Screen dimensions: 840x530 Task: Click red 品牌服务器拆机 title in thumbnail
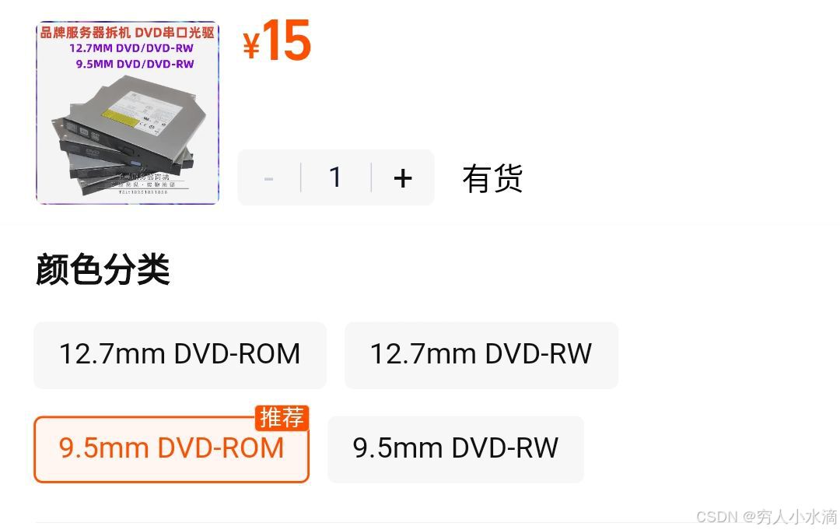point(86,33)
